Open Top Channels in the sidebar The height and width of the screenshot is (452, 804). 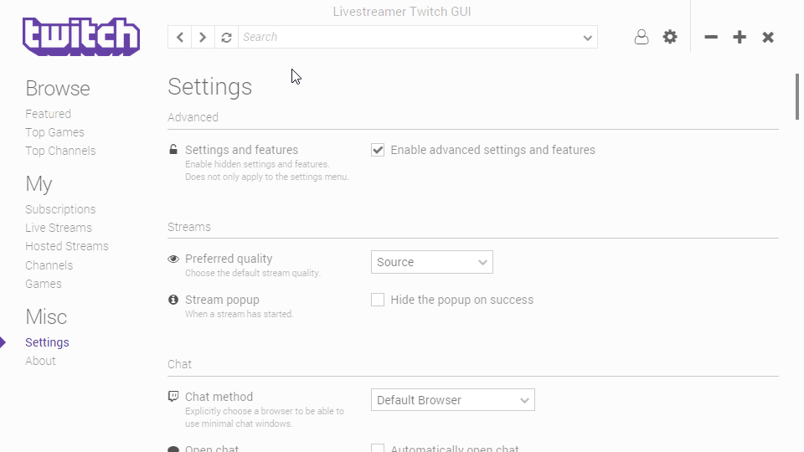[60, 151]
